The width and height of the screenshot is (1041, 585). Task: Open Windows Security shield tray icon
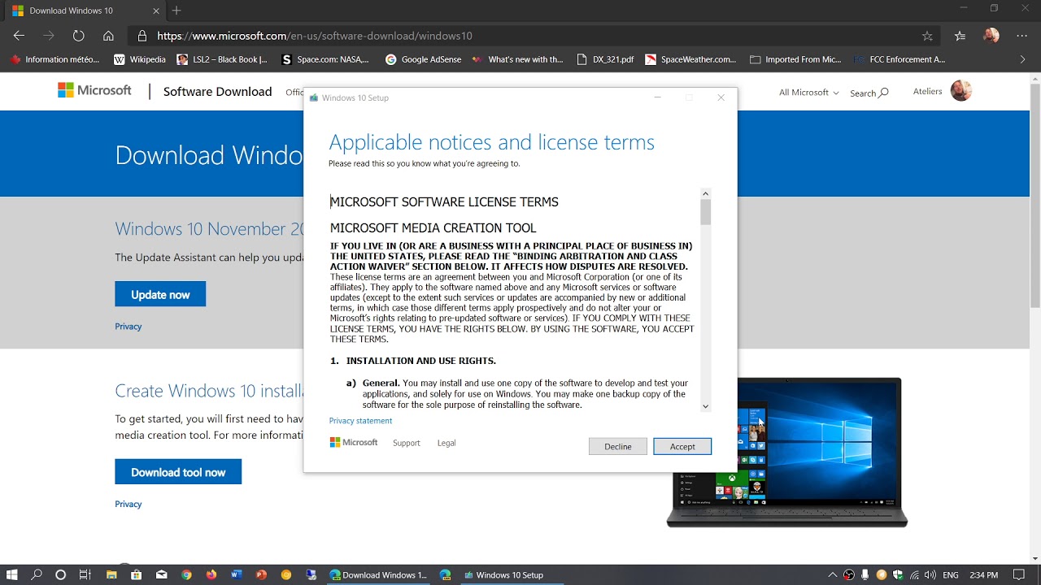898,574
